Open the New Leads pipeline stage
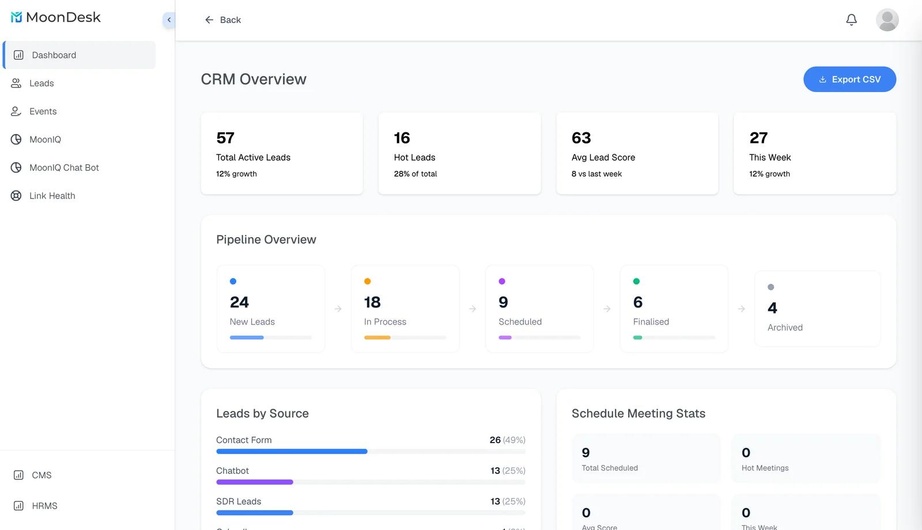Screen dimensions: 922x530 click(x=271, y=309)
